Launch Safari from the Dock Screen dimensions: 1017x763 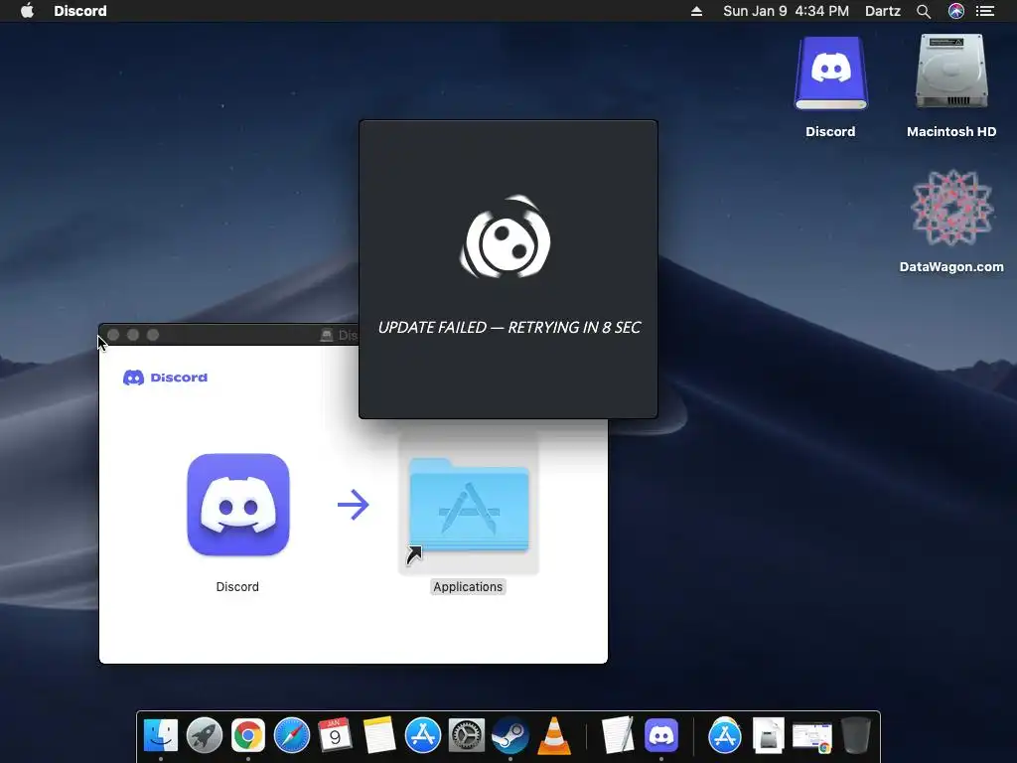click(x=292, y=736)
